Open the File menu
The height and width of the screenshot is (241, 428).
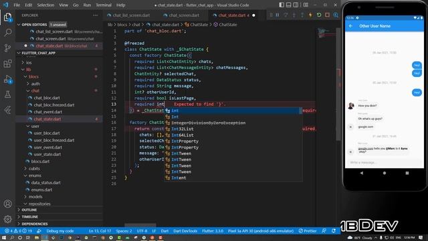[17, 5]
